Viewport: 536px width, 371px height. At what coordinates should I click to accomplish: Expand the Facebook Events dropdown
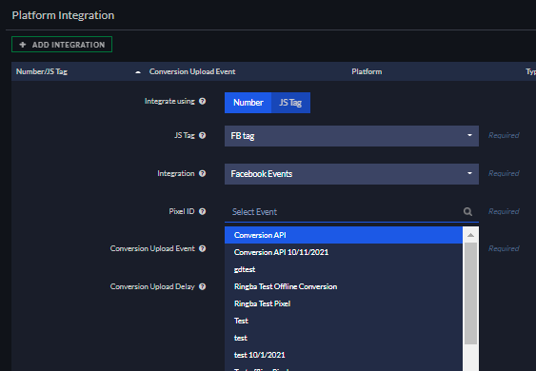coord(351,174)
